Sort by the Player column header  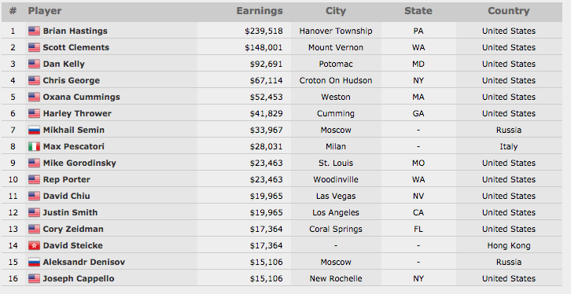45,11
